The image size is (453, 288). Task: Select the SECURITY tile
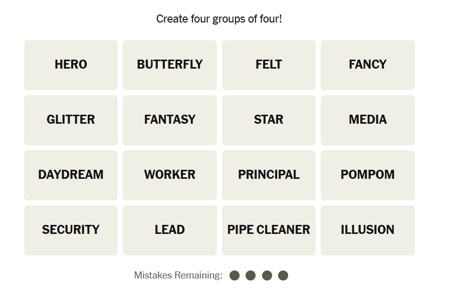click(x=71, y=230)
